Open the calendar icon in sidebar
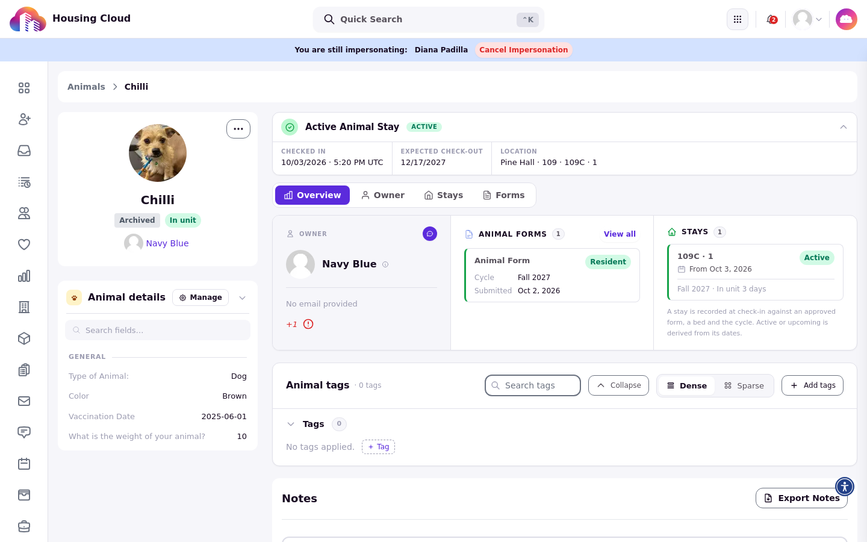This screenshot has width=867, height=542. 24,464
